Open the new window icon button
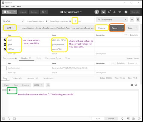 tap(44, 12)
